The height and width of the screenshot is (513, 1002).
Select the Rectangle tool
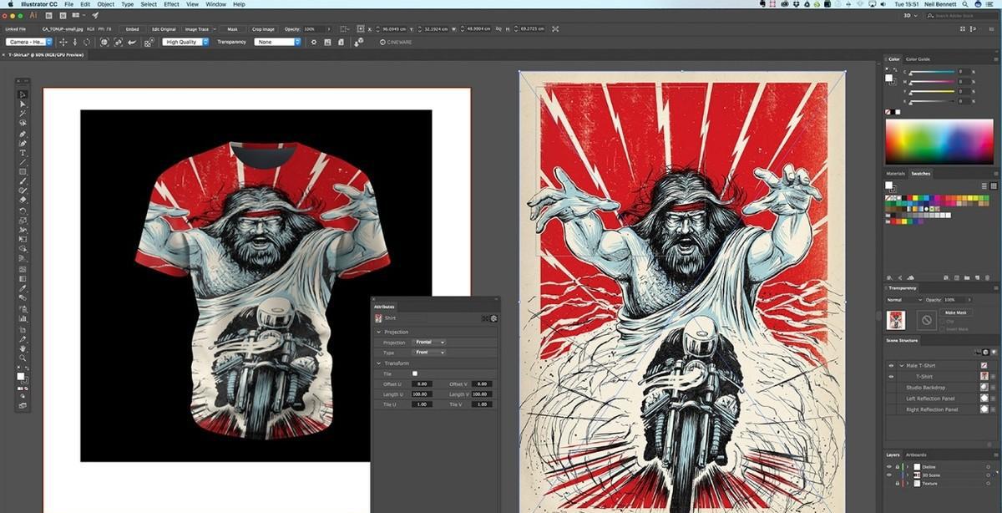click(x=23, y=172)
